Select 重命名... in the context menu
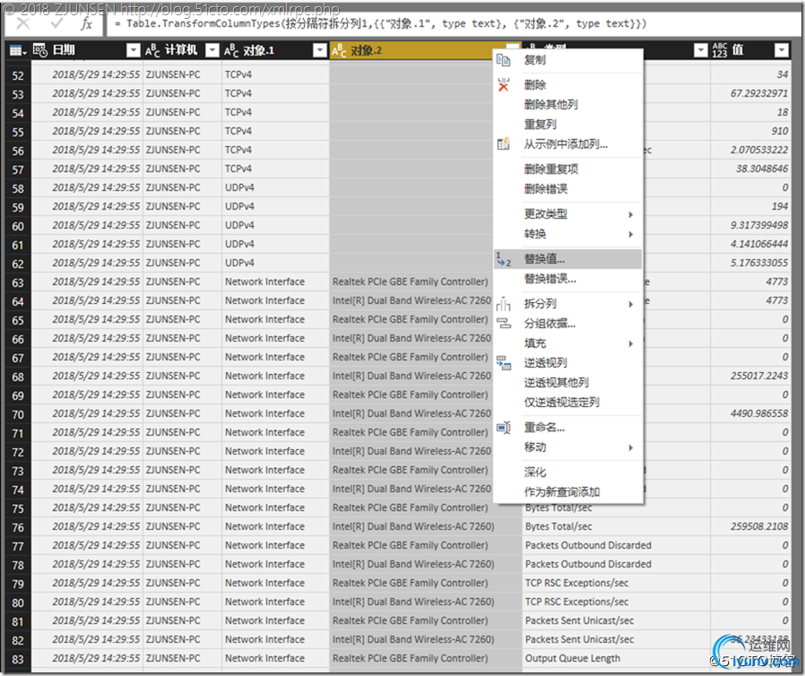The width and height of the screenshot is (805, 676). [x=544, y=427]
